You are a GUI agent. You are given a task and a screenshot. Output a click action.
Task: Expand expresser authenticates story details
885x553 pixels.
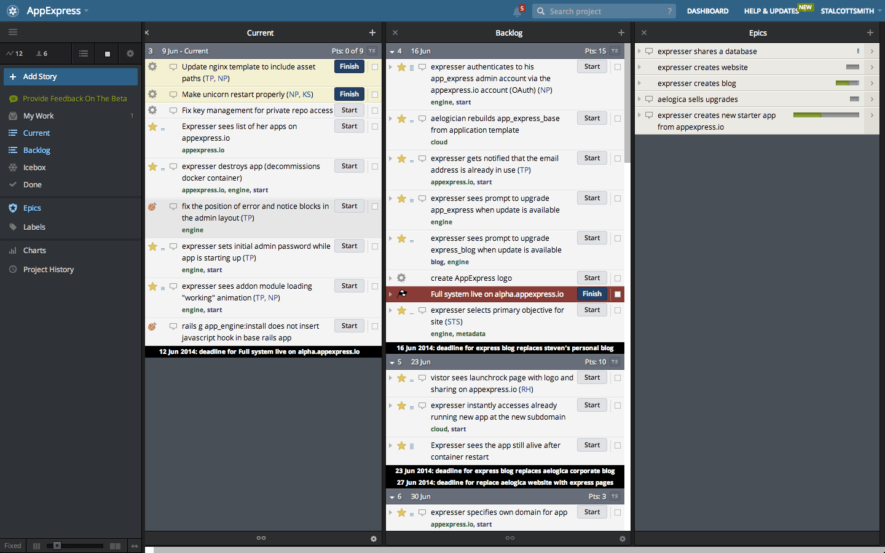click(x=390, y=67)
